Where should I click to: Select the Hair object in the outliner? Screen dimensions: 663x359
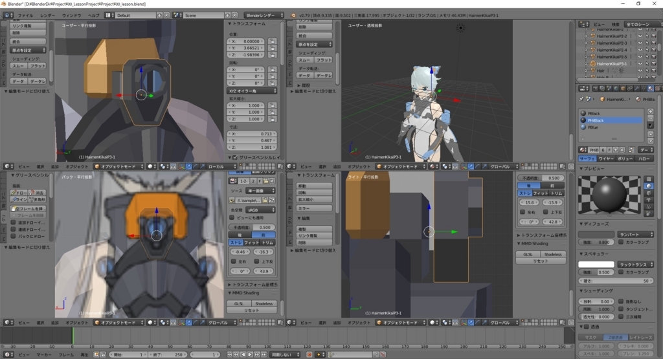tap(600, 71)
